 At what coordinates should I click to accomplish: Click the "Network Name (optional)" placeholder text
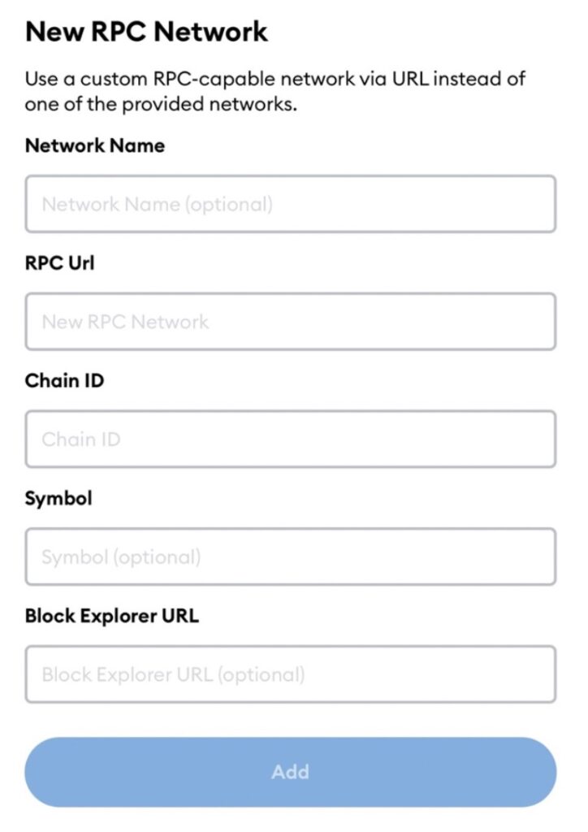point(158,204)
